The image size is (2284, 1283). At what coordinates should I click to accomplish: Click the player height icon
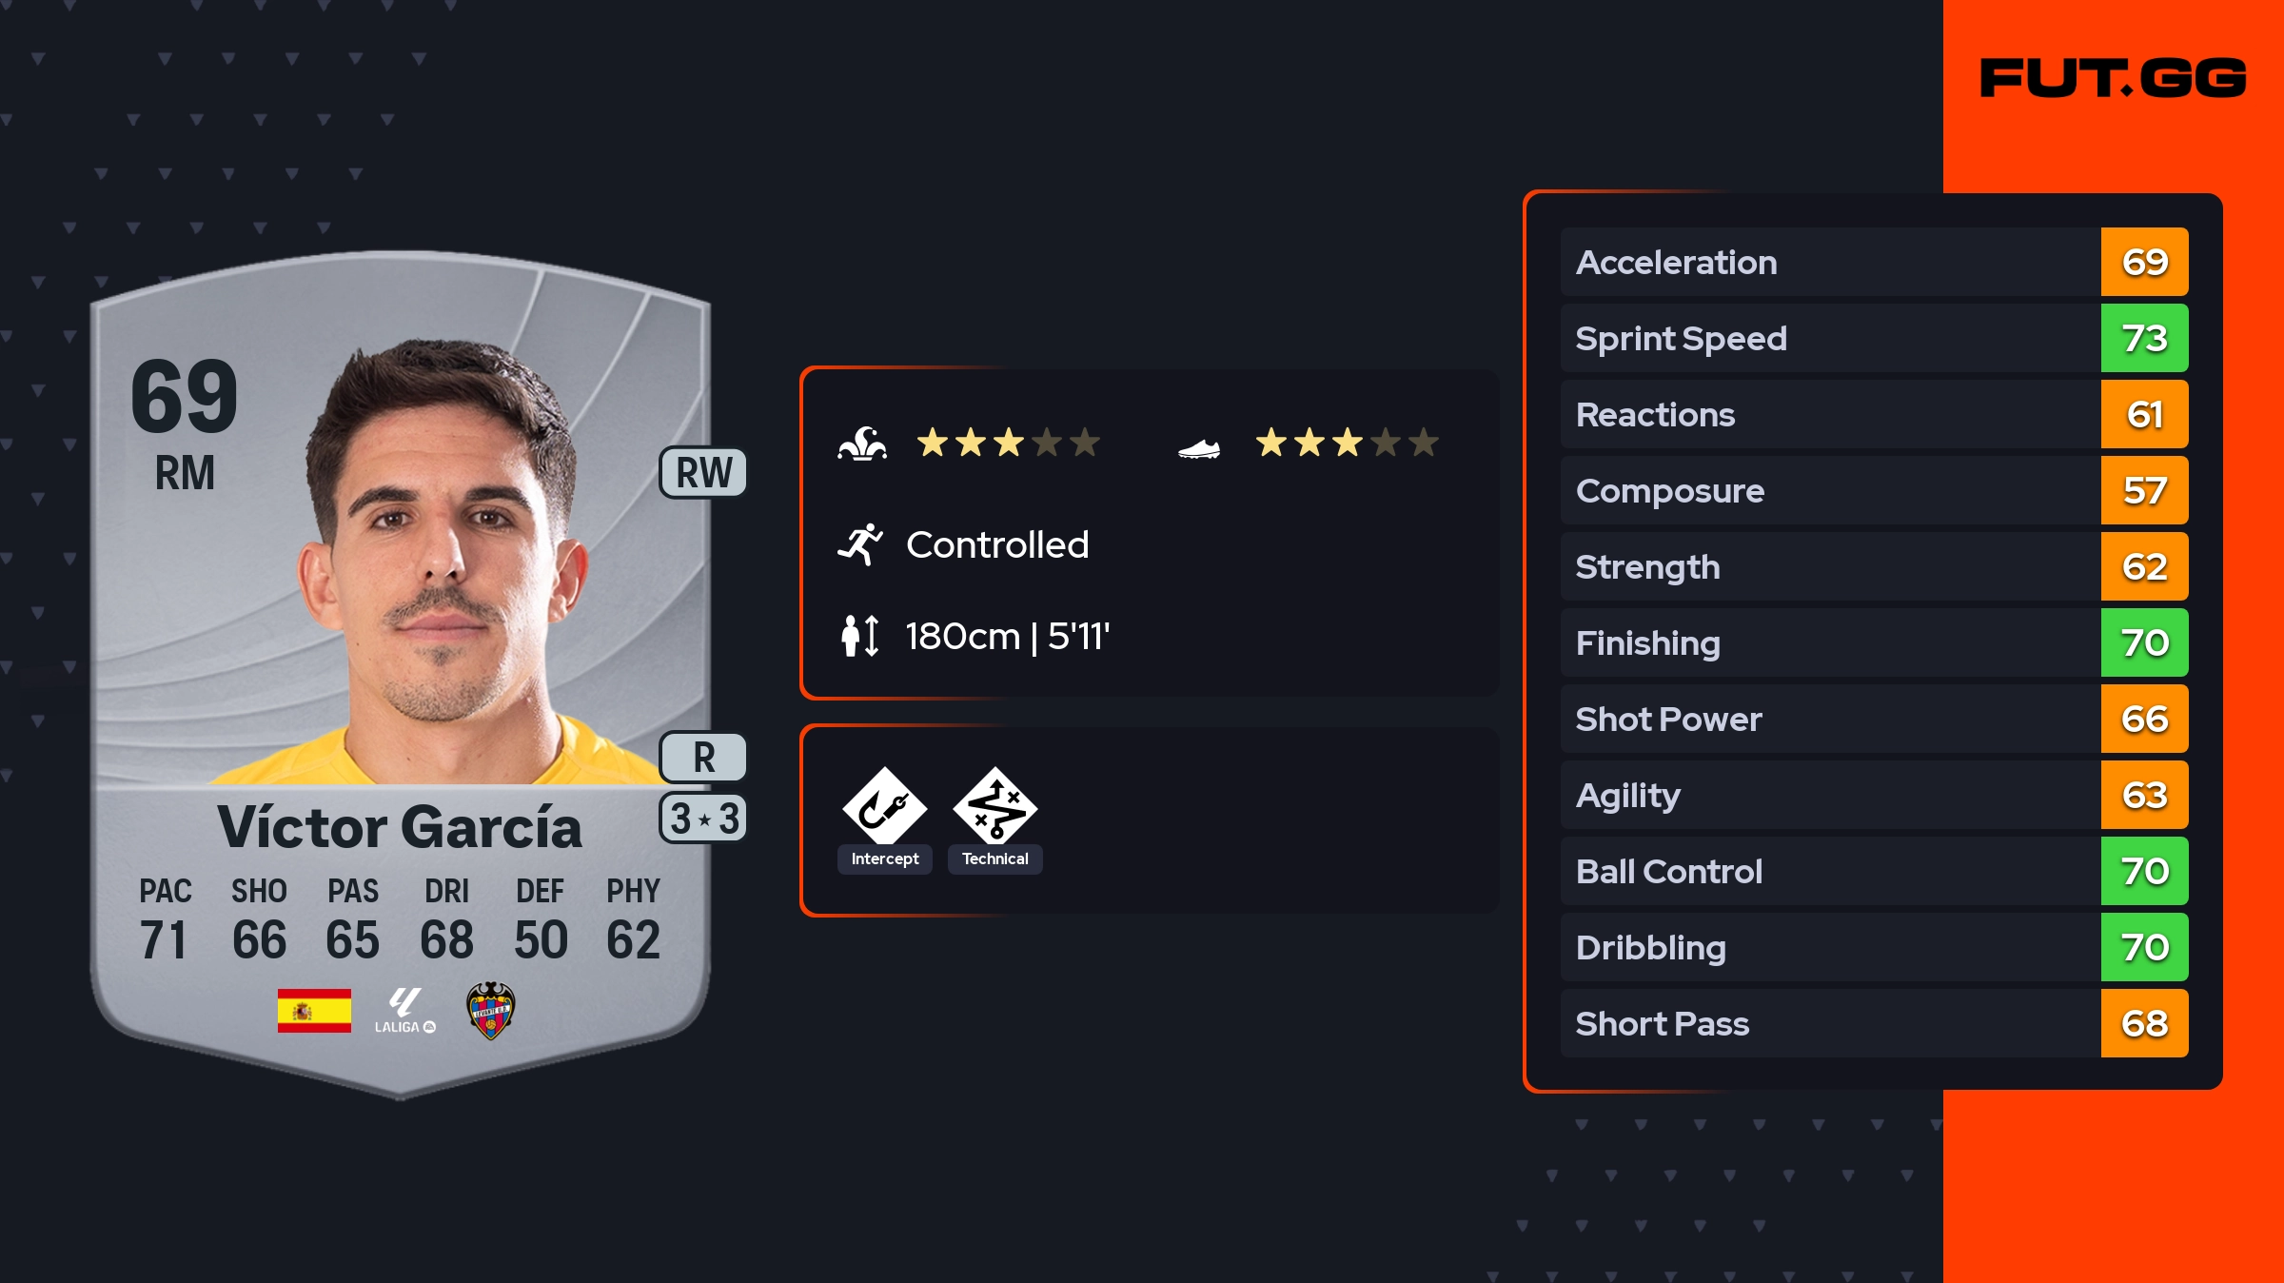coord(860,636)
